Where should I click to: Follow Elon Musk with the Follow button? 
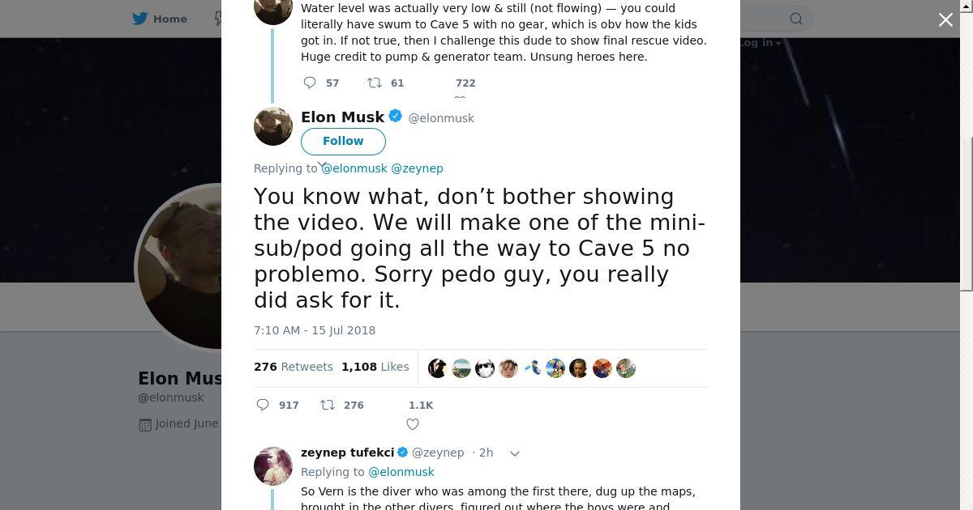(x=343, y=141)
